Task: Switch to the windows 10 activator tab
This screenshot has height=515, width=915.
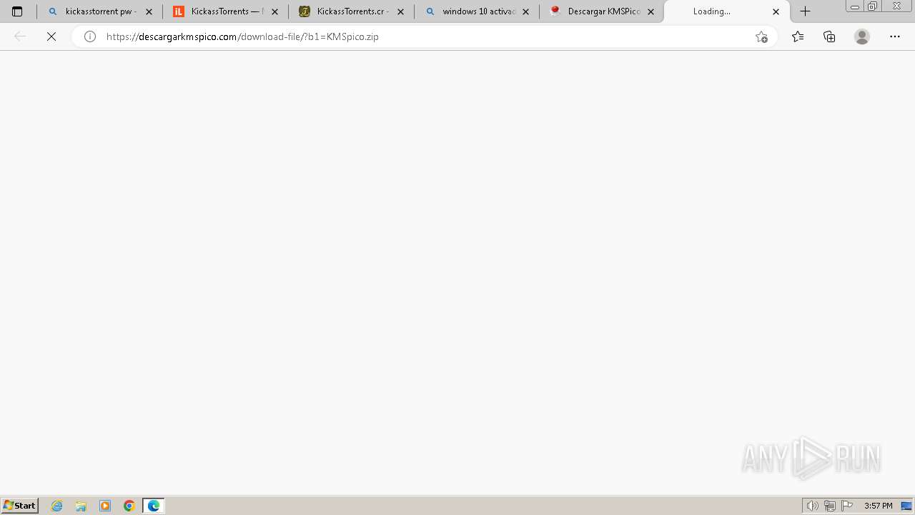Action: pyautogui.click(x=478, y=11)
